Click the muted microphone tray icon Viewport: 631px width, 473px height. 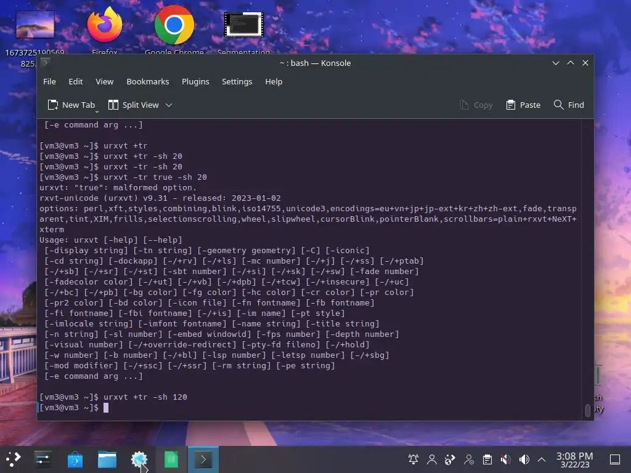(506, 459)
